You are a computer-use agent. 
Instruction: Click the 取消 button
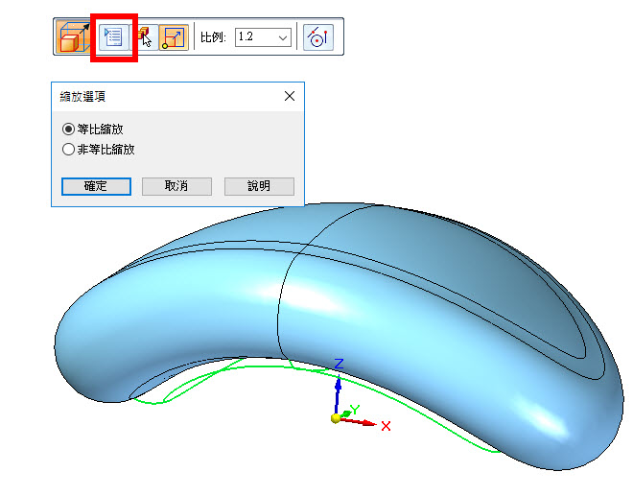point(176,186)
